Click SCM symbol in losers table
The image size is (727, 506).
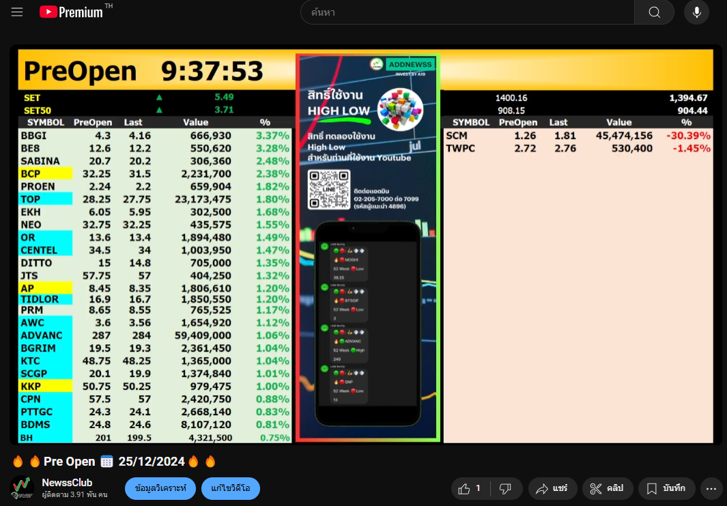point(457,135)
